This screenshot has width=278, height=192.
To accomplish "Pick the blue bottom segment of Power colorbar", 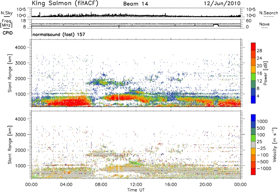I will (253, 100).
